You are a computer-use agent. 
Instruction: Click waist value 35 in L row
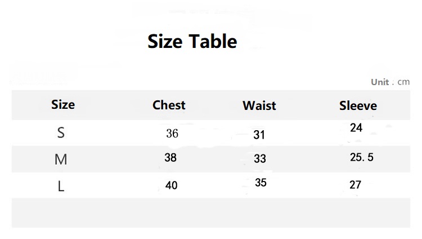(x=261, y=183)
